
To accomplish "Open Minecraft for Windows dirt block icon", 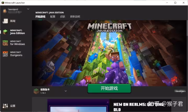I will coord(5,43).
